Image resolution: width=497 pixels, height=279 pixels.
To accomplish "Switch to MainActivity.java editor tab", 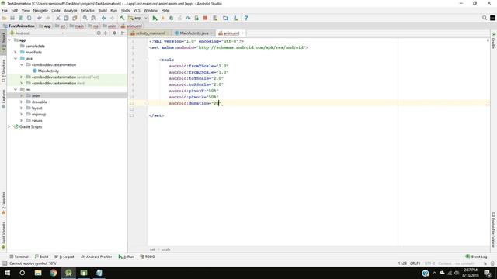I will click(194, 33).
